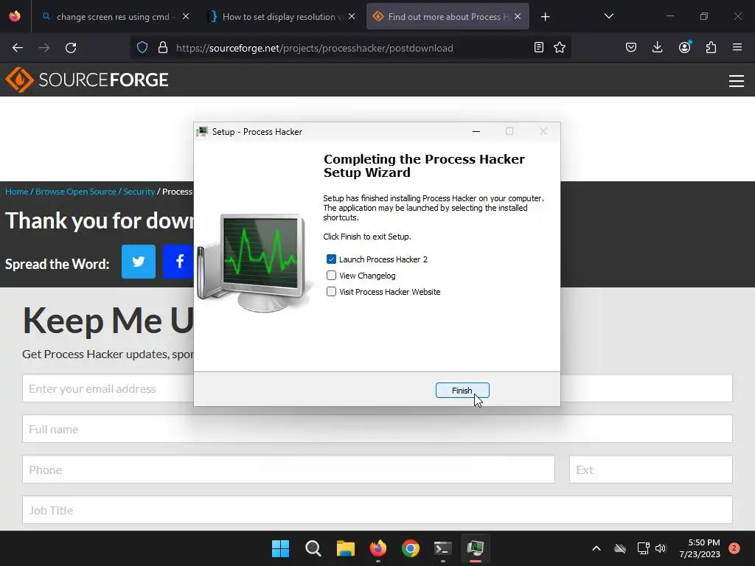
Task: Share on Facebook
Action: pyautogui.click(x=178, y=262)
